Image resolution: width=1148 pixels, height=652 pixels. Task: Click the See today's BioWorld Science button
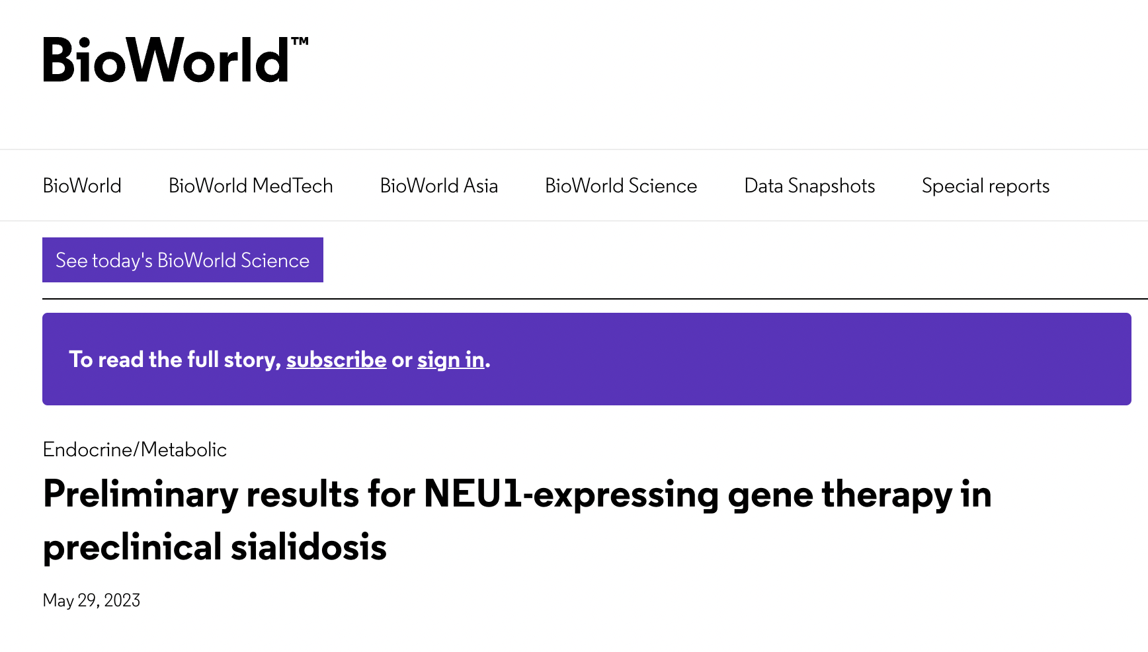click(183, 260)
